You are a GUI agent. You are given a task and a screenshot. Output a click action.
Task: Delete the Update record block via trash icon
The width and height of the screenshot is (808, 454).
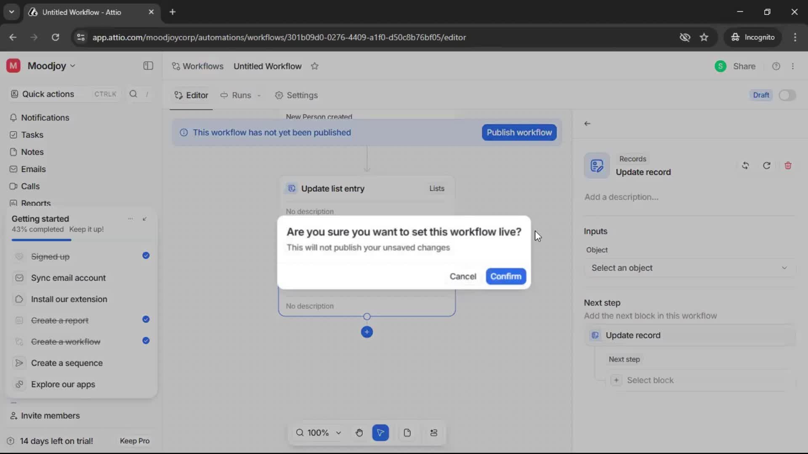point(788,165)
